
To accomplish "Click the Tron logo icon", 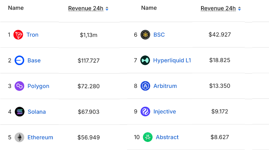I will pos(18,35).
